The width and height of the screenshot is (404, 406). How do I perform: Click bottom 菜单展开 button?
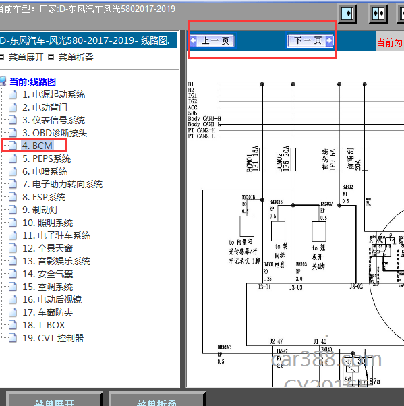click(x=54, y=399)
